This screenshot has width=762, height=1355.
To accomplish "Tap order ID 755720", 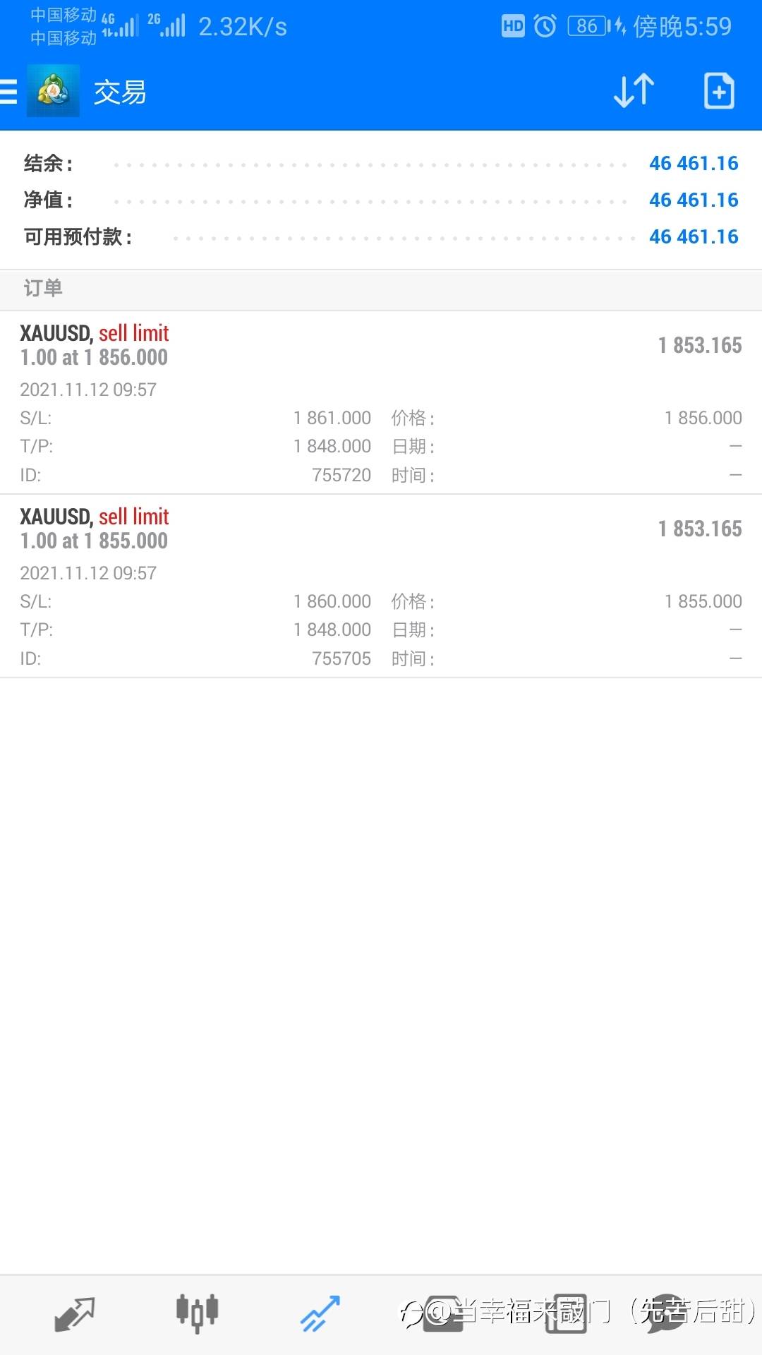I will tap(341, 475).
